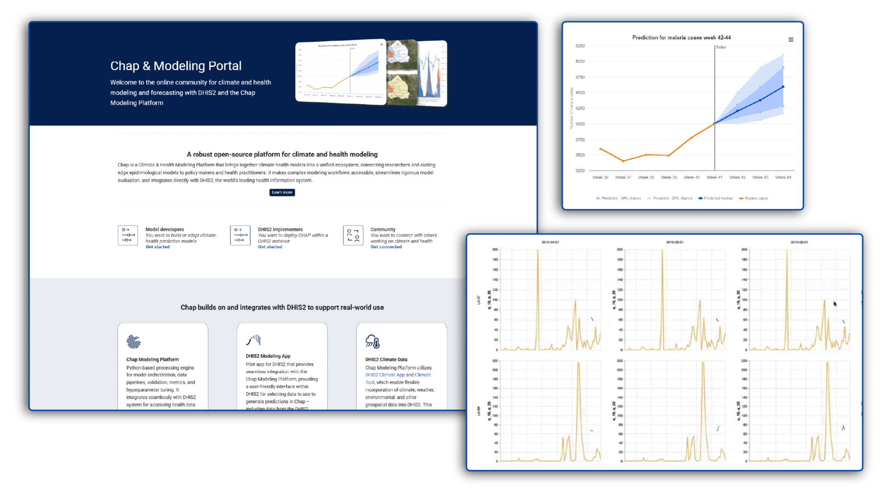This screenshot has height=495, width=887.
Task: Click the DHIS2 Modeling App chart icon
Action: click(254, 340)
